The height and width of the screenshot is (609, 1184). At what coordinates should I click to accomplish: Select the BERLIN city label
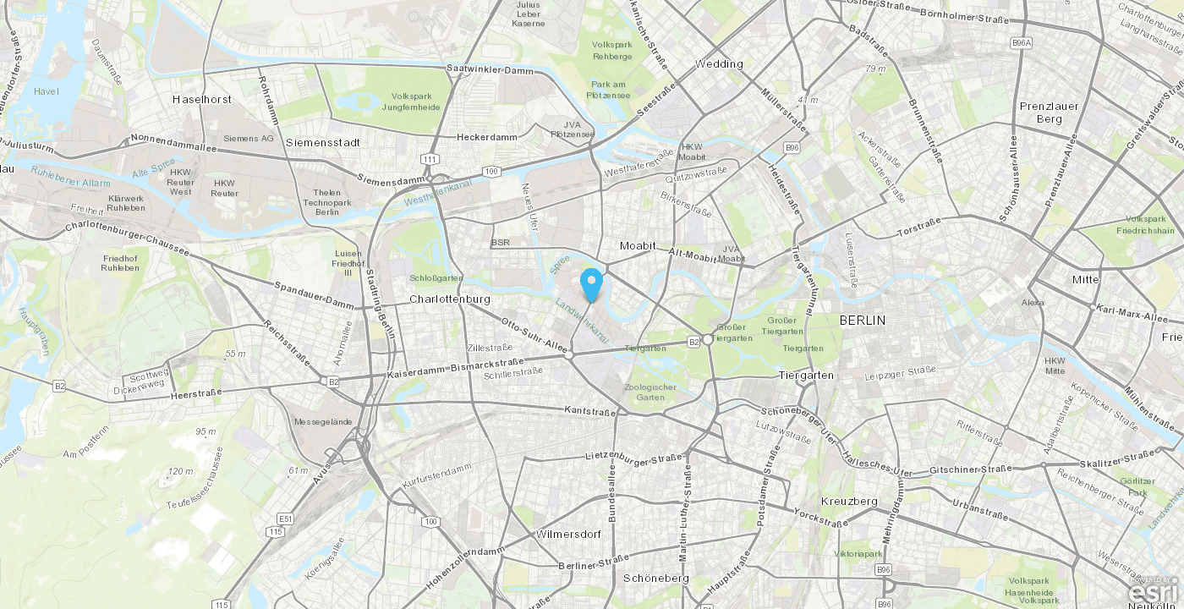[863, 321]
